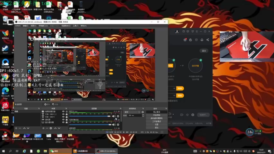This screenshot has height=154, width=274.
Task: Click the start recording button in OBS controls
Action: click(x=157, y=115)
